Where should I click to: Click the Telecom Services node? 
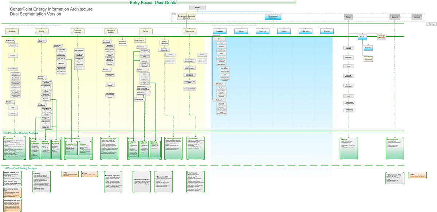pyautogui.click(x=221, y=104)
